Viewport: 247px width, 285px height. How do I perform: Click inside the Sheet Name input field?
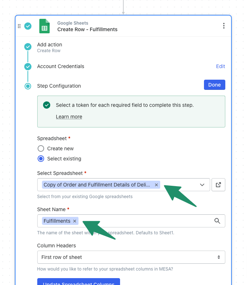131,221
